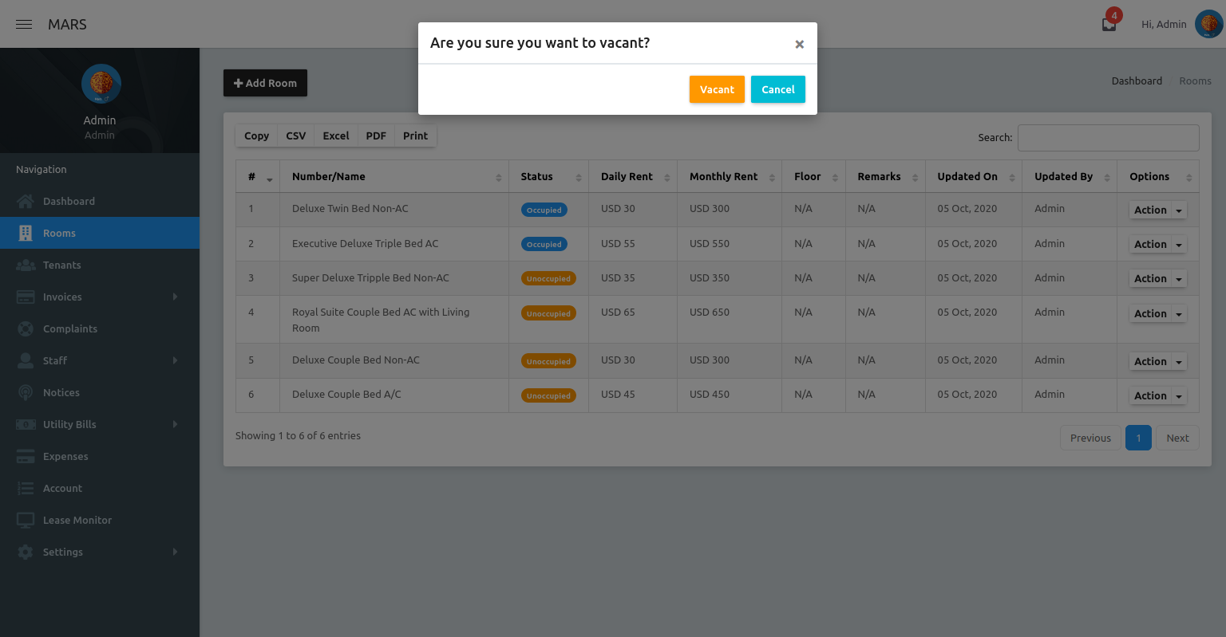Image resolution: width=1226 pixels, height=637 pixels.
Task: Click the Account list icon in sidebar
Action: (x=26, y=488)
